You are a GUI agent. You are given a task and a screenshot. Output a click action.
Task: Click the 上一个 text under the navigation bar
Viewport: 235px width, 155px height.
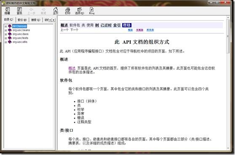64,30
